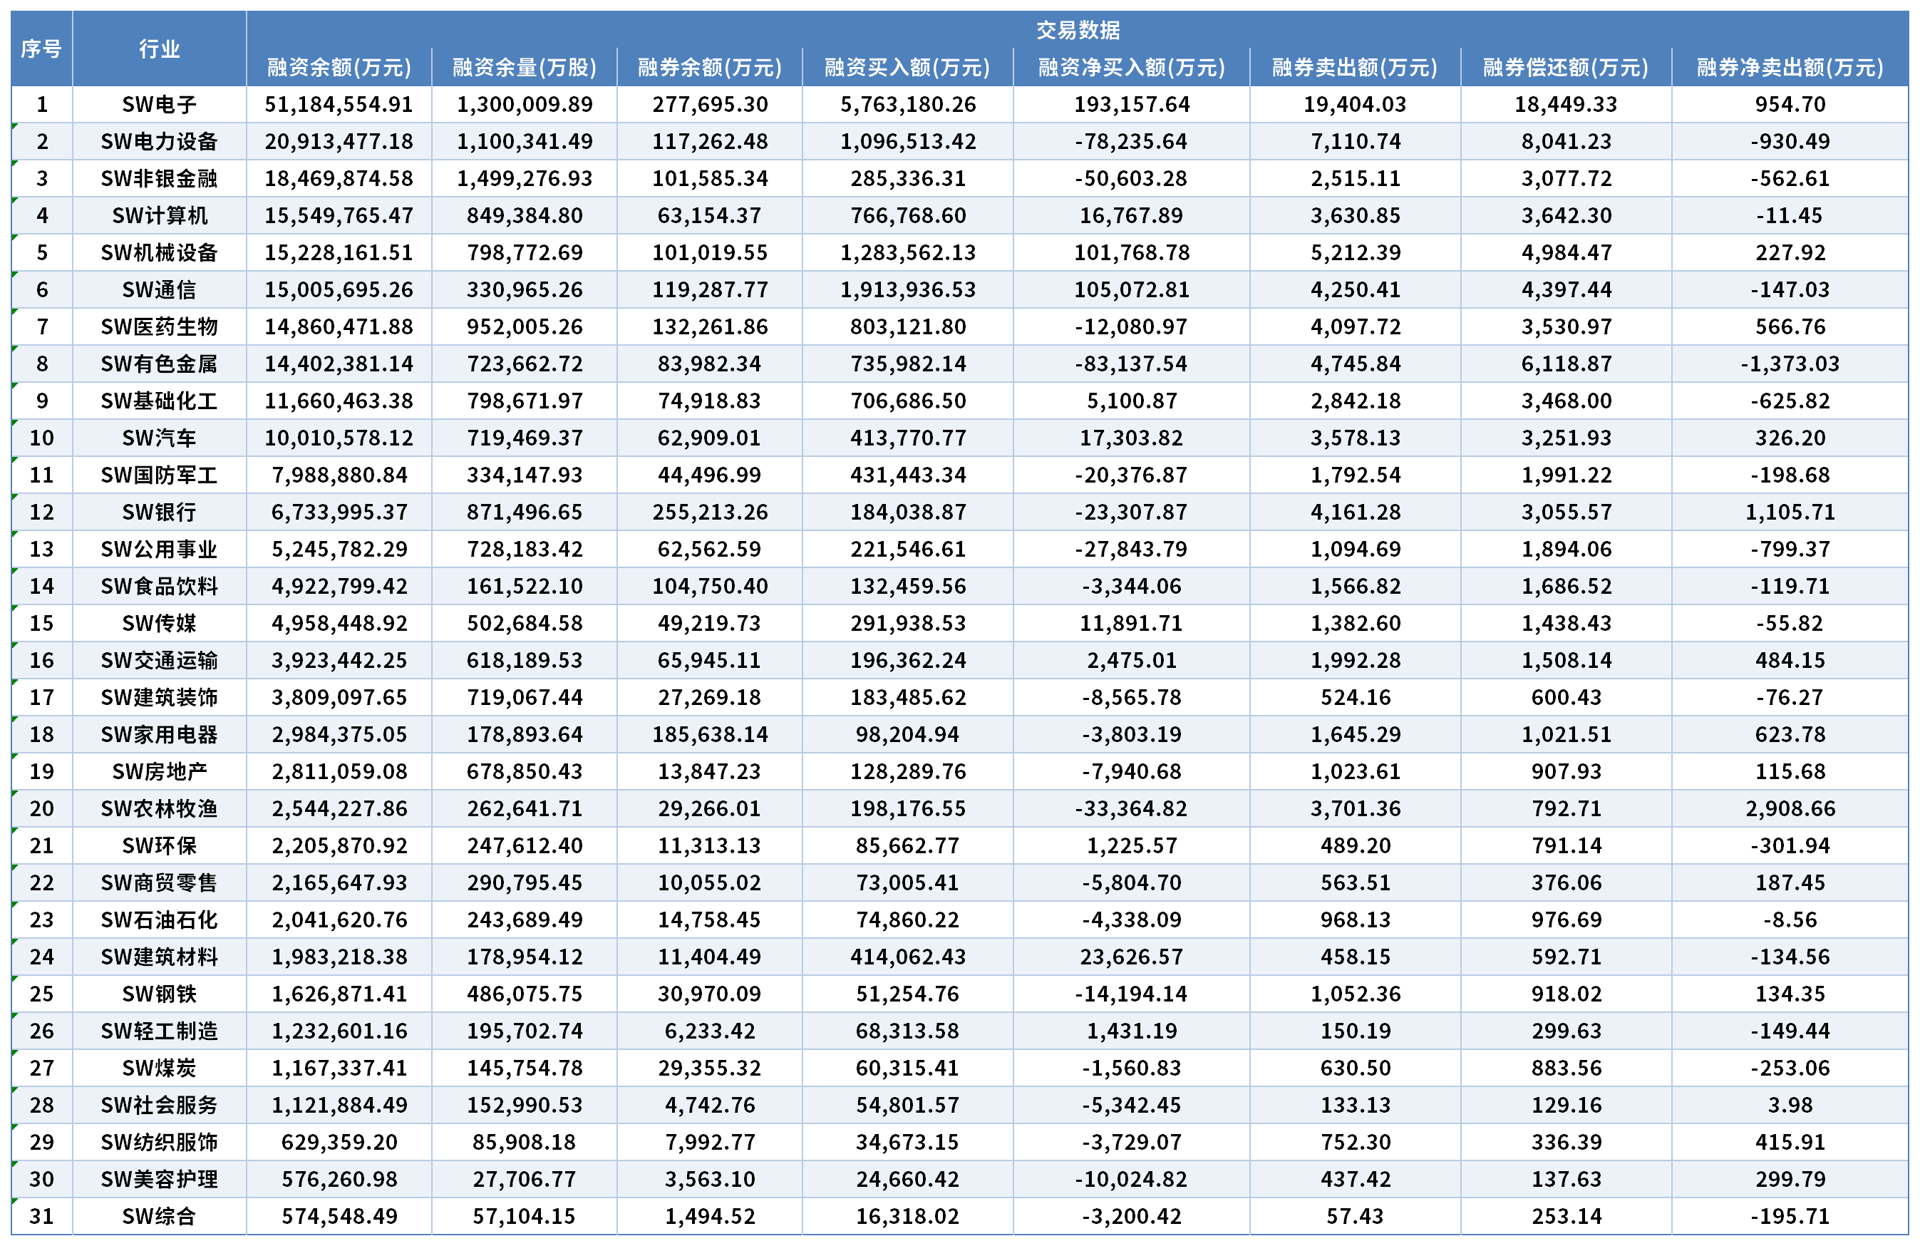Click the SW电子 industry cell

pyautogui.click(x=160, y=104)
